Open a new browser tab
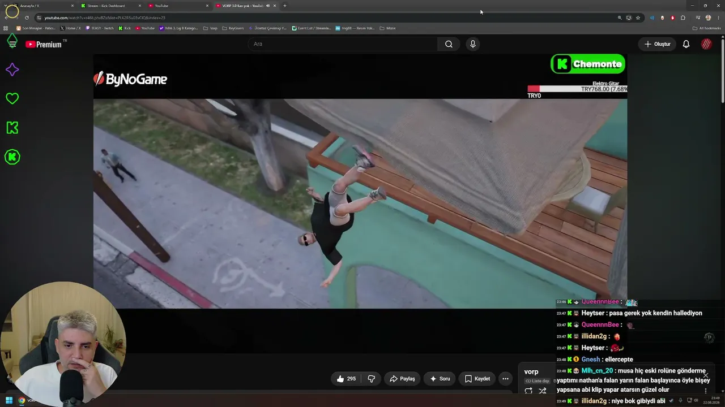This screenshot has width=725, height=407. click(x=284, y=6)
